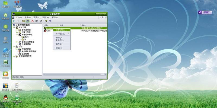The height and width of the screenshot is (108, 217).
Task: Collapse the 存储 tree node
Action: click(x=14, y=47)
